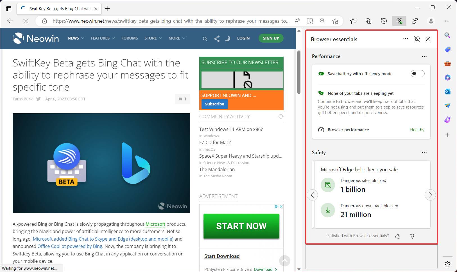Show next safety statistics slide

pyautogui.click(x=430, y=195)
